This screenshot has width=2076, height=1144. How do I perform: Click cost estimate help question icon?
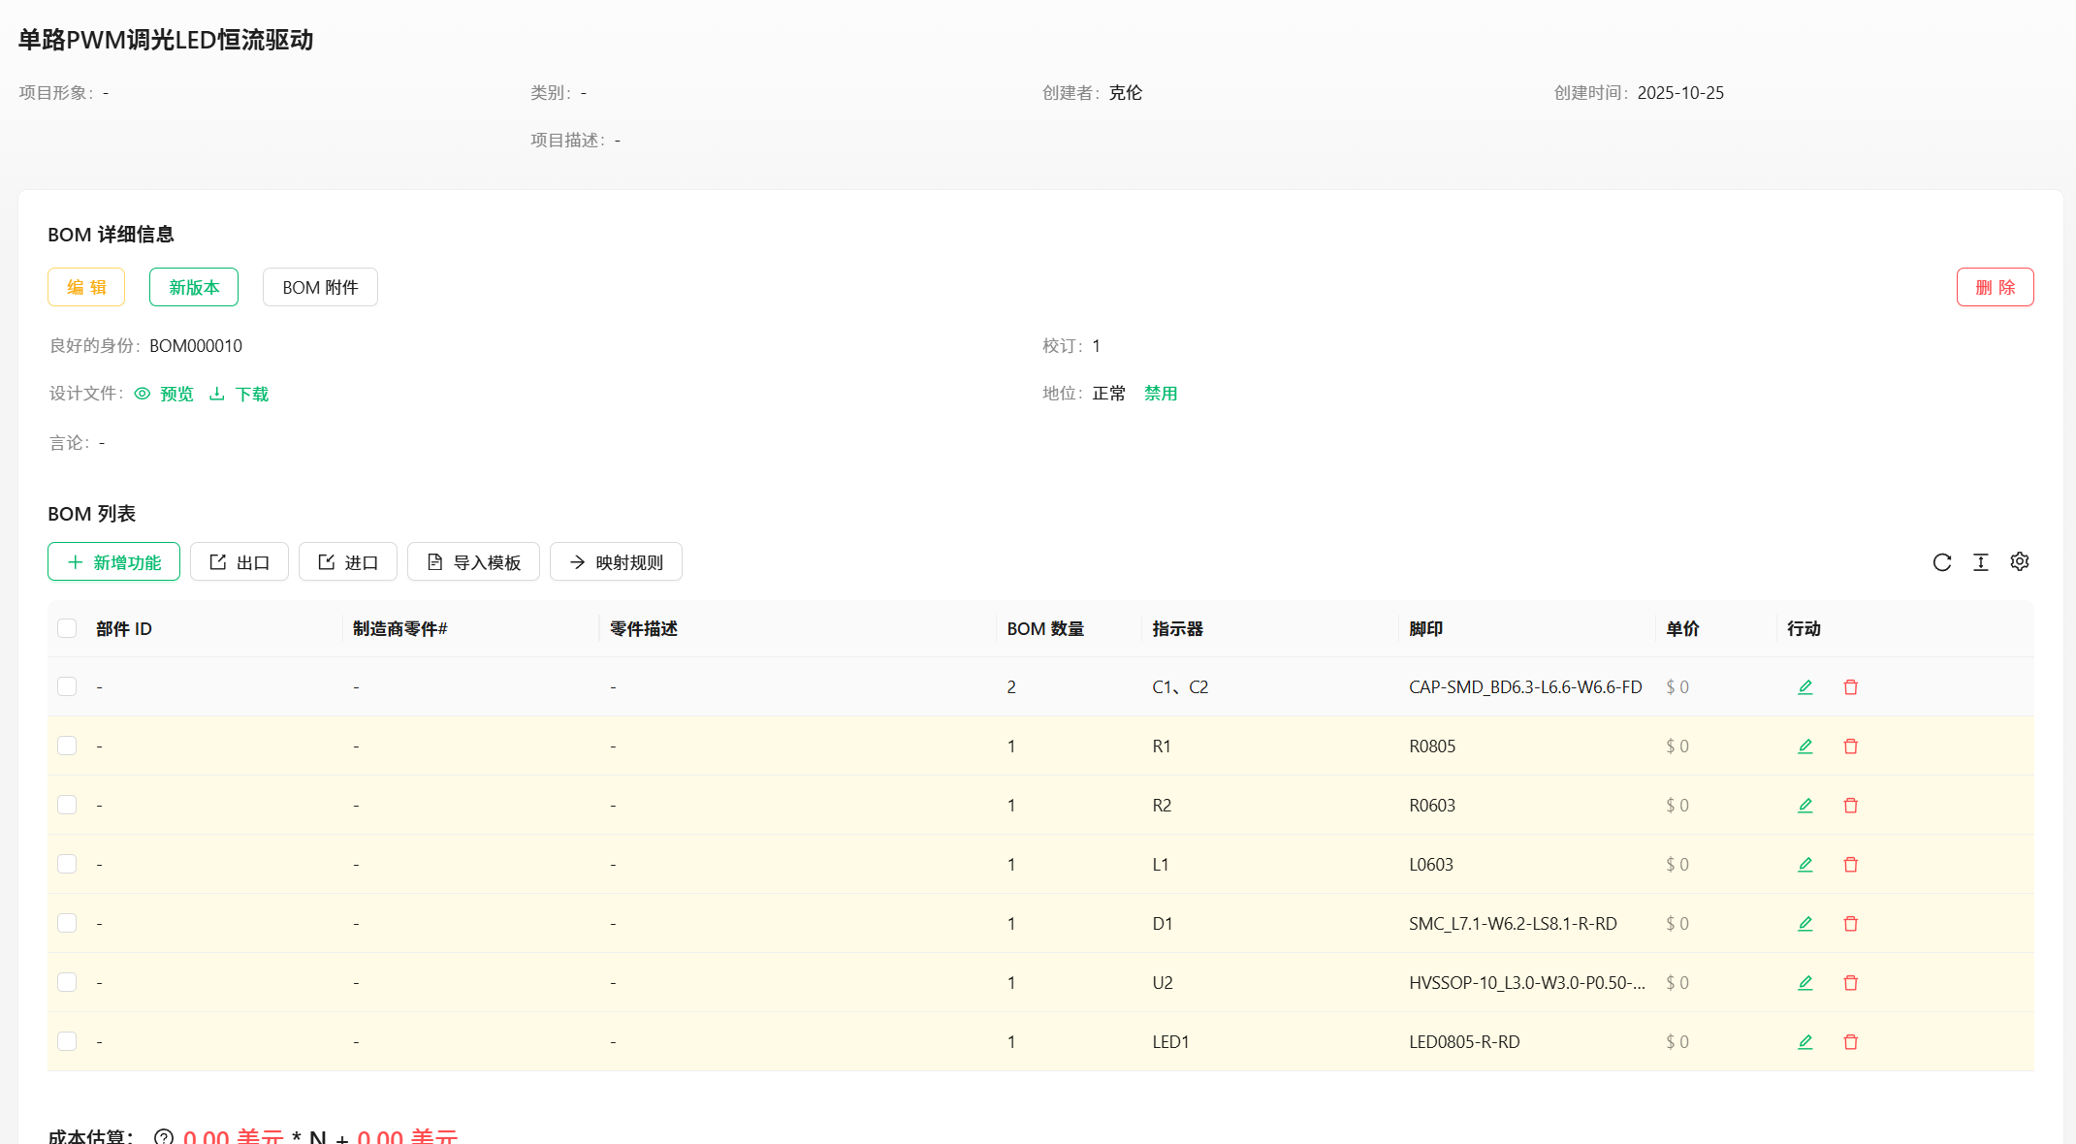tap(163, 1136)
